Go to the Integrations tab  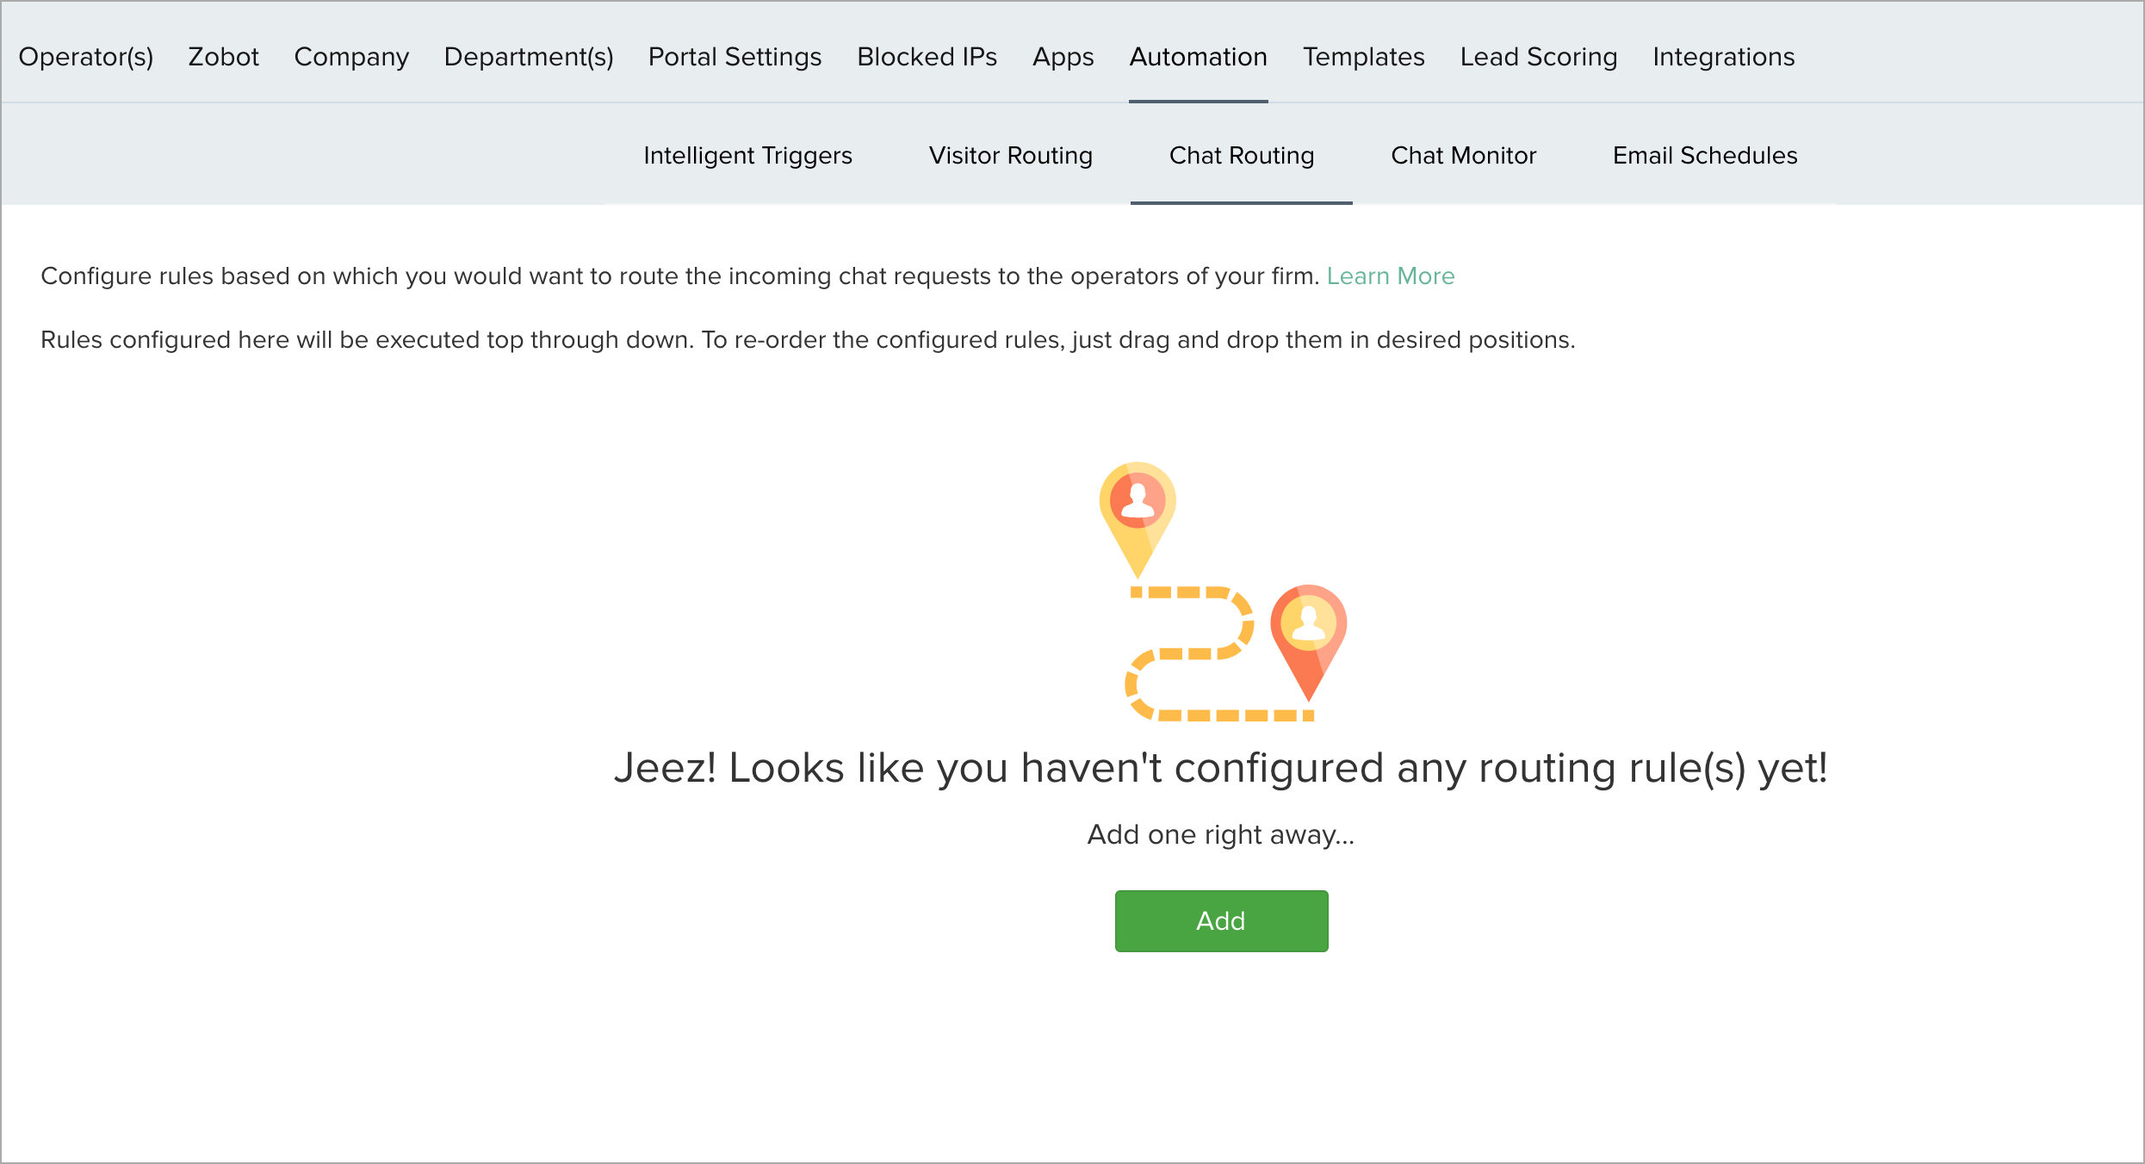click(x=1723, y=57)
